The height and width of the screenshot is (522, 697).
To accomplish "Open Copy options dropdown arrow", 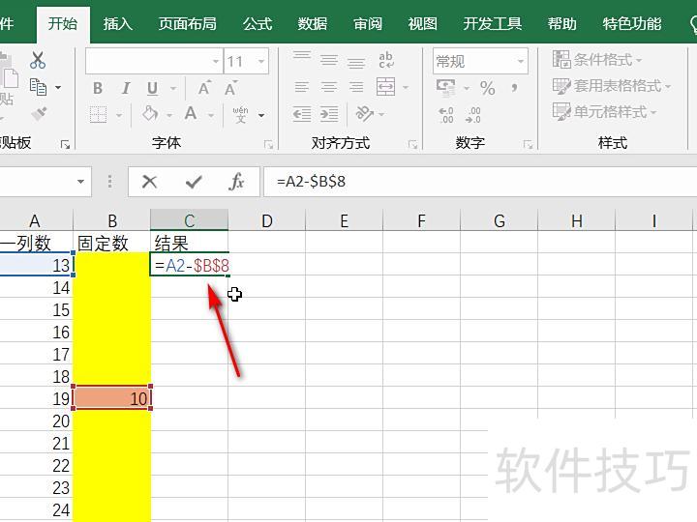I will 58,87.
